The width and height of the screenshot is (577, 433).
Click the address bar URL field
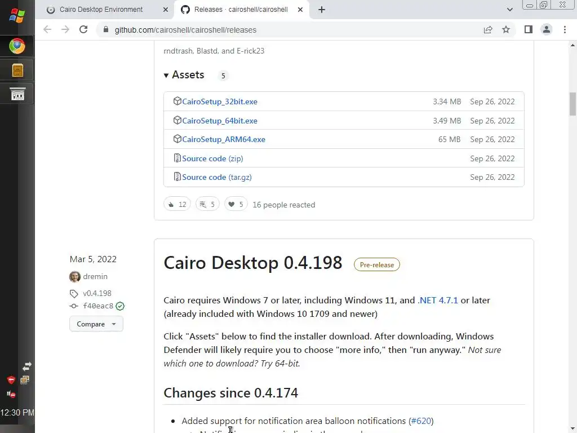tap(282, 30)
